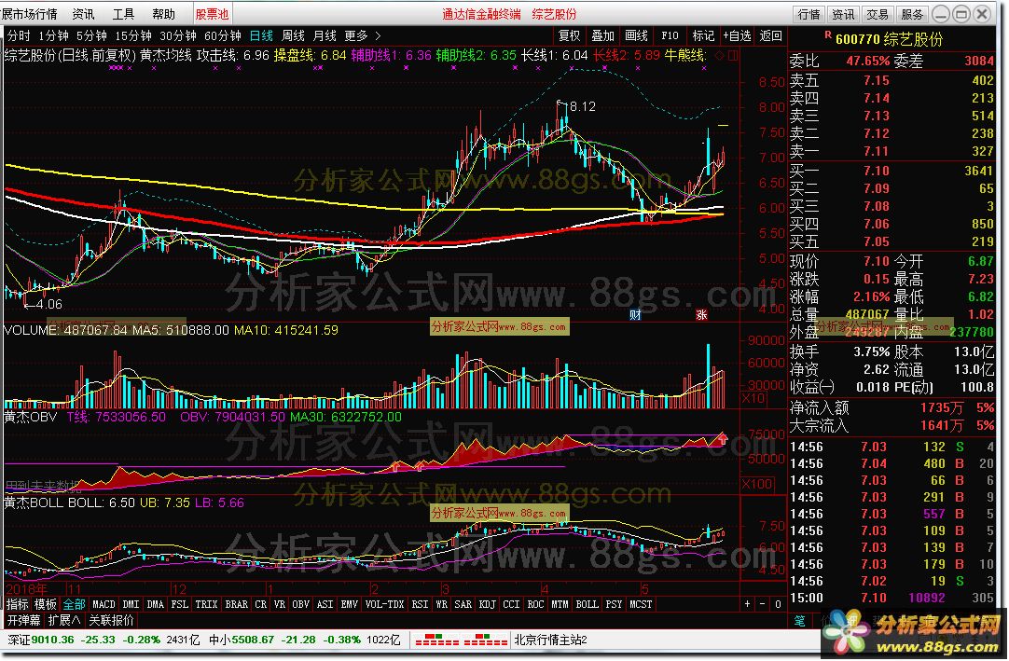Click the red R icon beside 600770
This screenshot has height=661, width=1009.
point(828,34)
